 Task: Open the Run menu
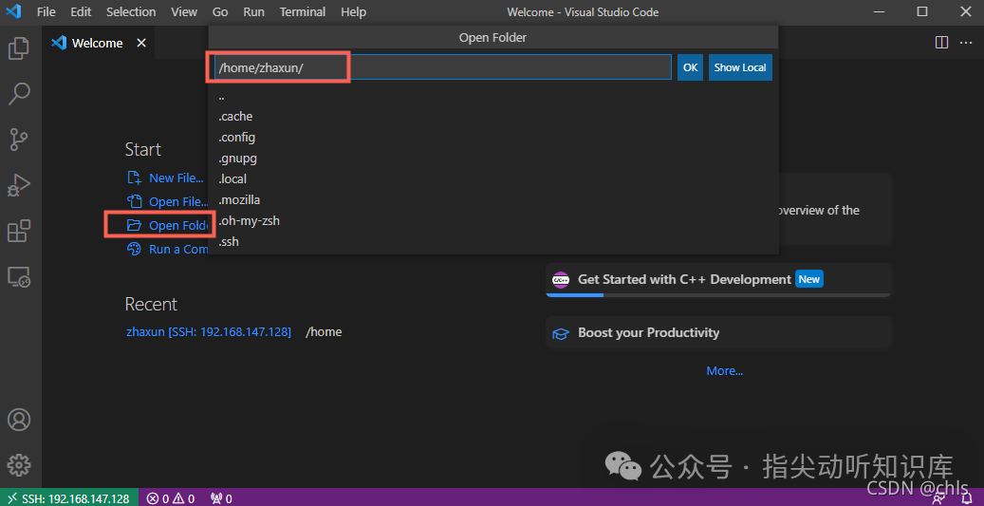[253, 12]
